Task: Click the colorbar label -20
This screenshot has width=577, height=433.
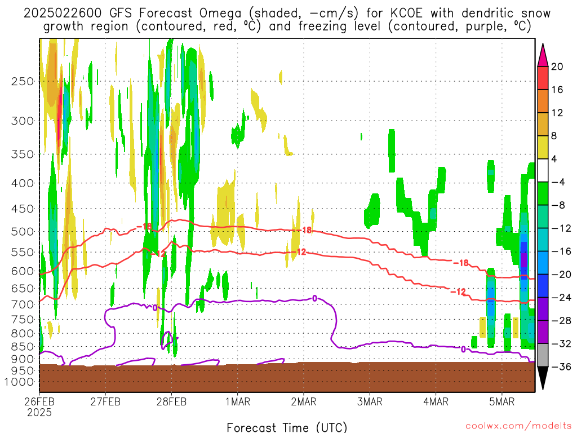Action: [x=561, y=275]
